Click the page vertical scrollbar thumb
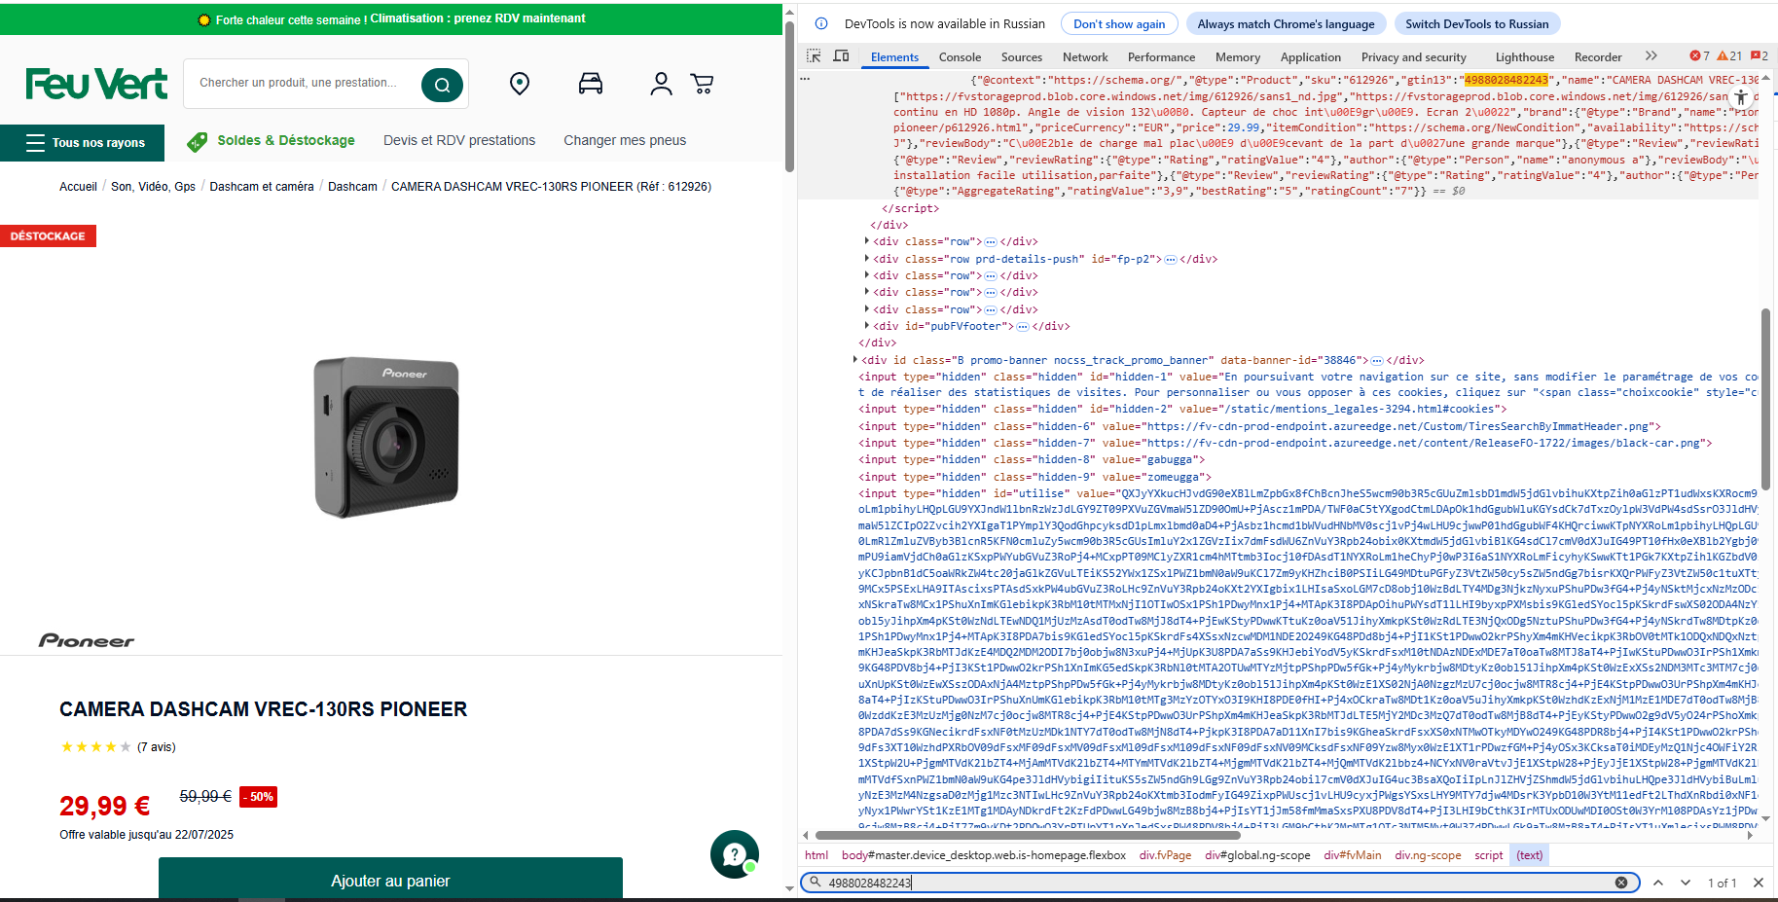This screenshot has height=902, width=1778. 789,95
